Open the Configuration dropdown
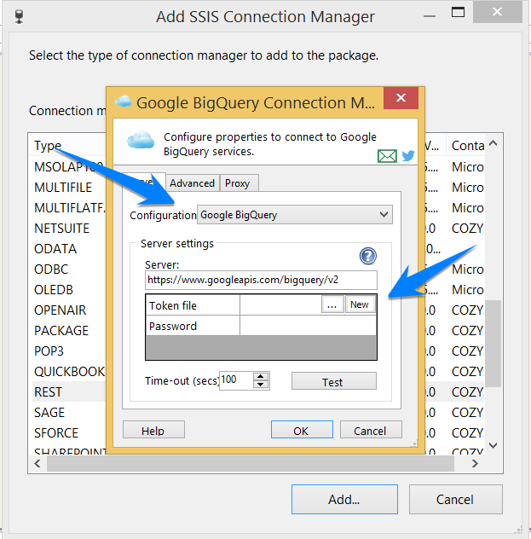 [295, 215]
